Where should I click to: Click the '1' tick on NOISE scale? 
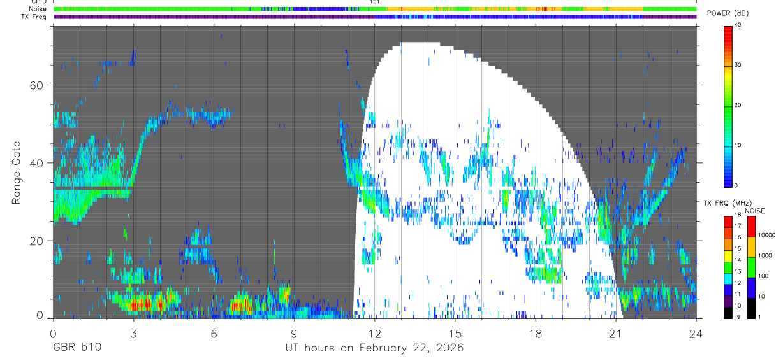pos(759,316)
